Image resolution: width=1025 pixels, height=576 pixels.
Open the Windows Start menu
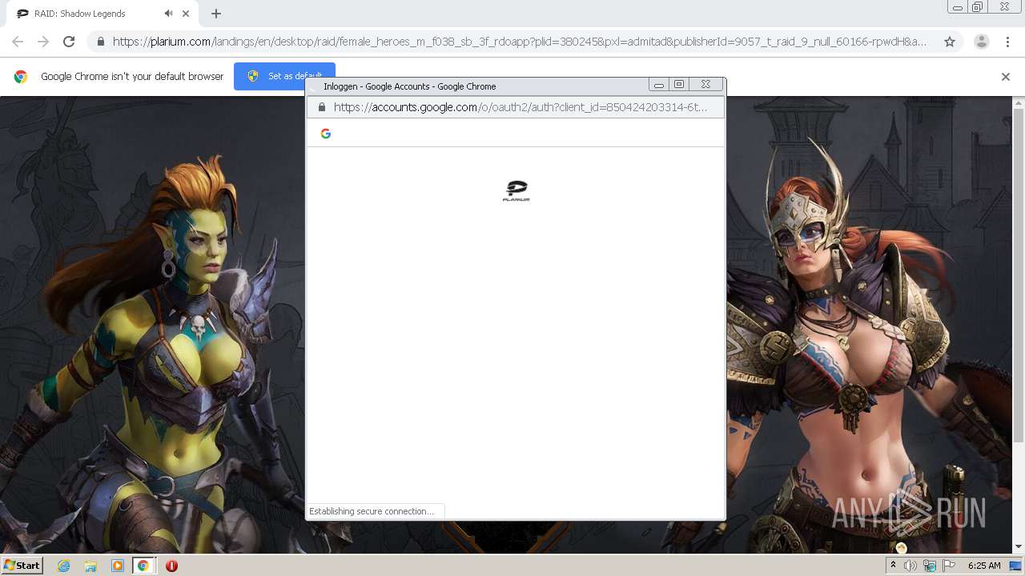point(22,566)
